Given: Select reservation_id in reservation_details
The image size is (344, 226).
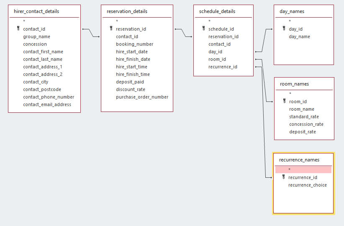Looking at the screenshot, I should (131, 29).
